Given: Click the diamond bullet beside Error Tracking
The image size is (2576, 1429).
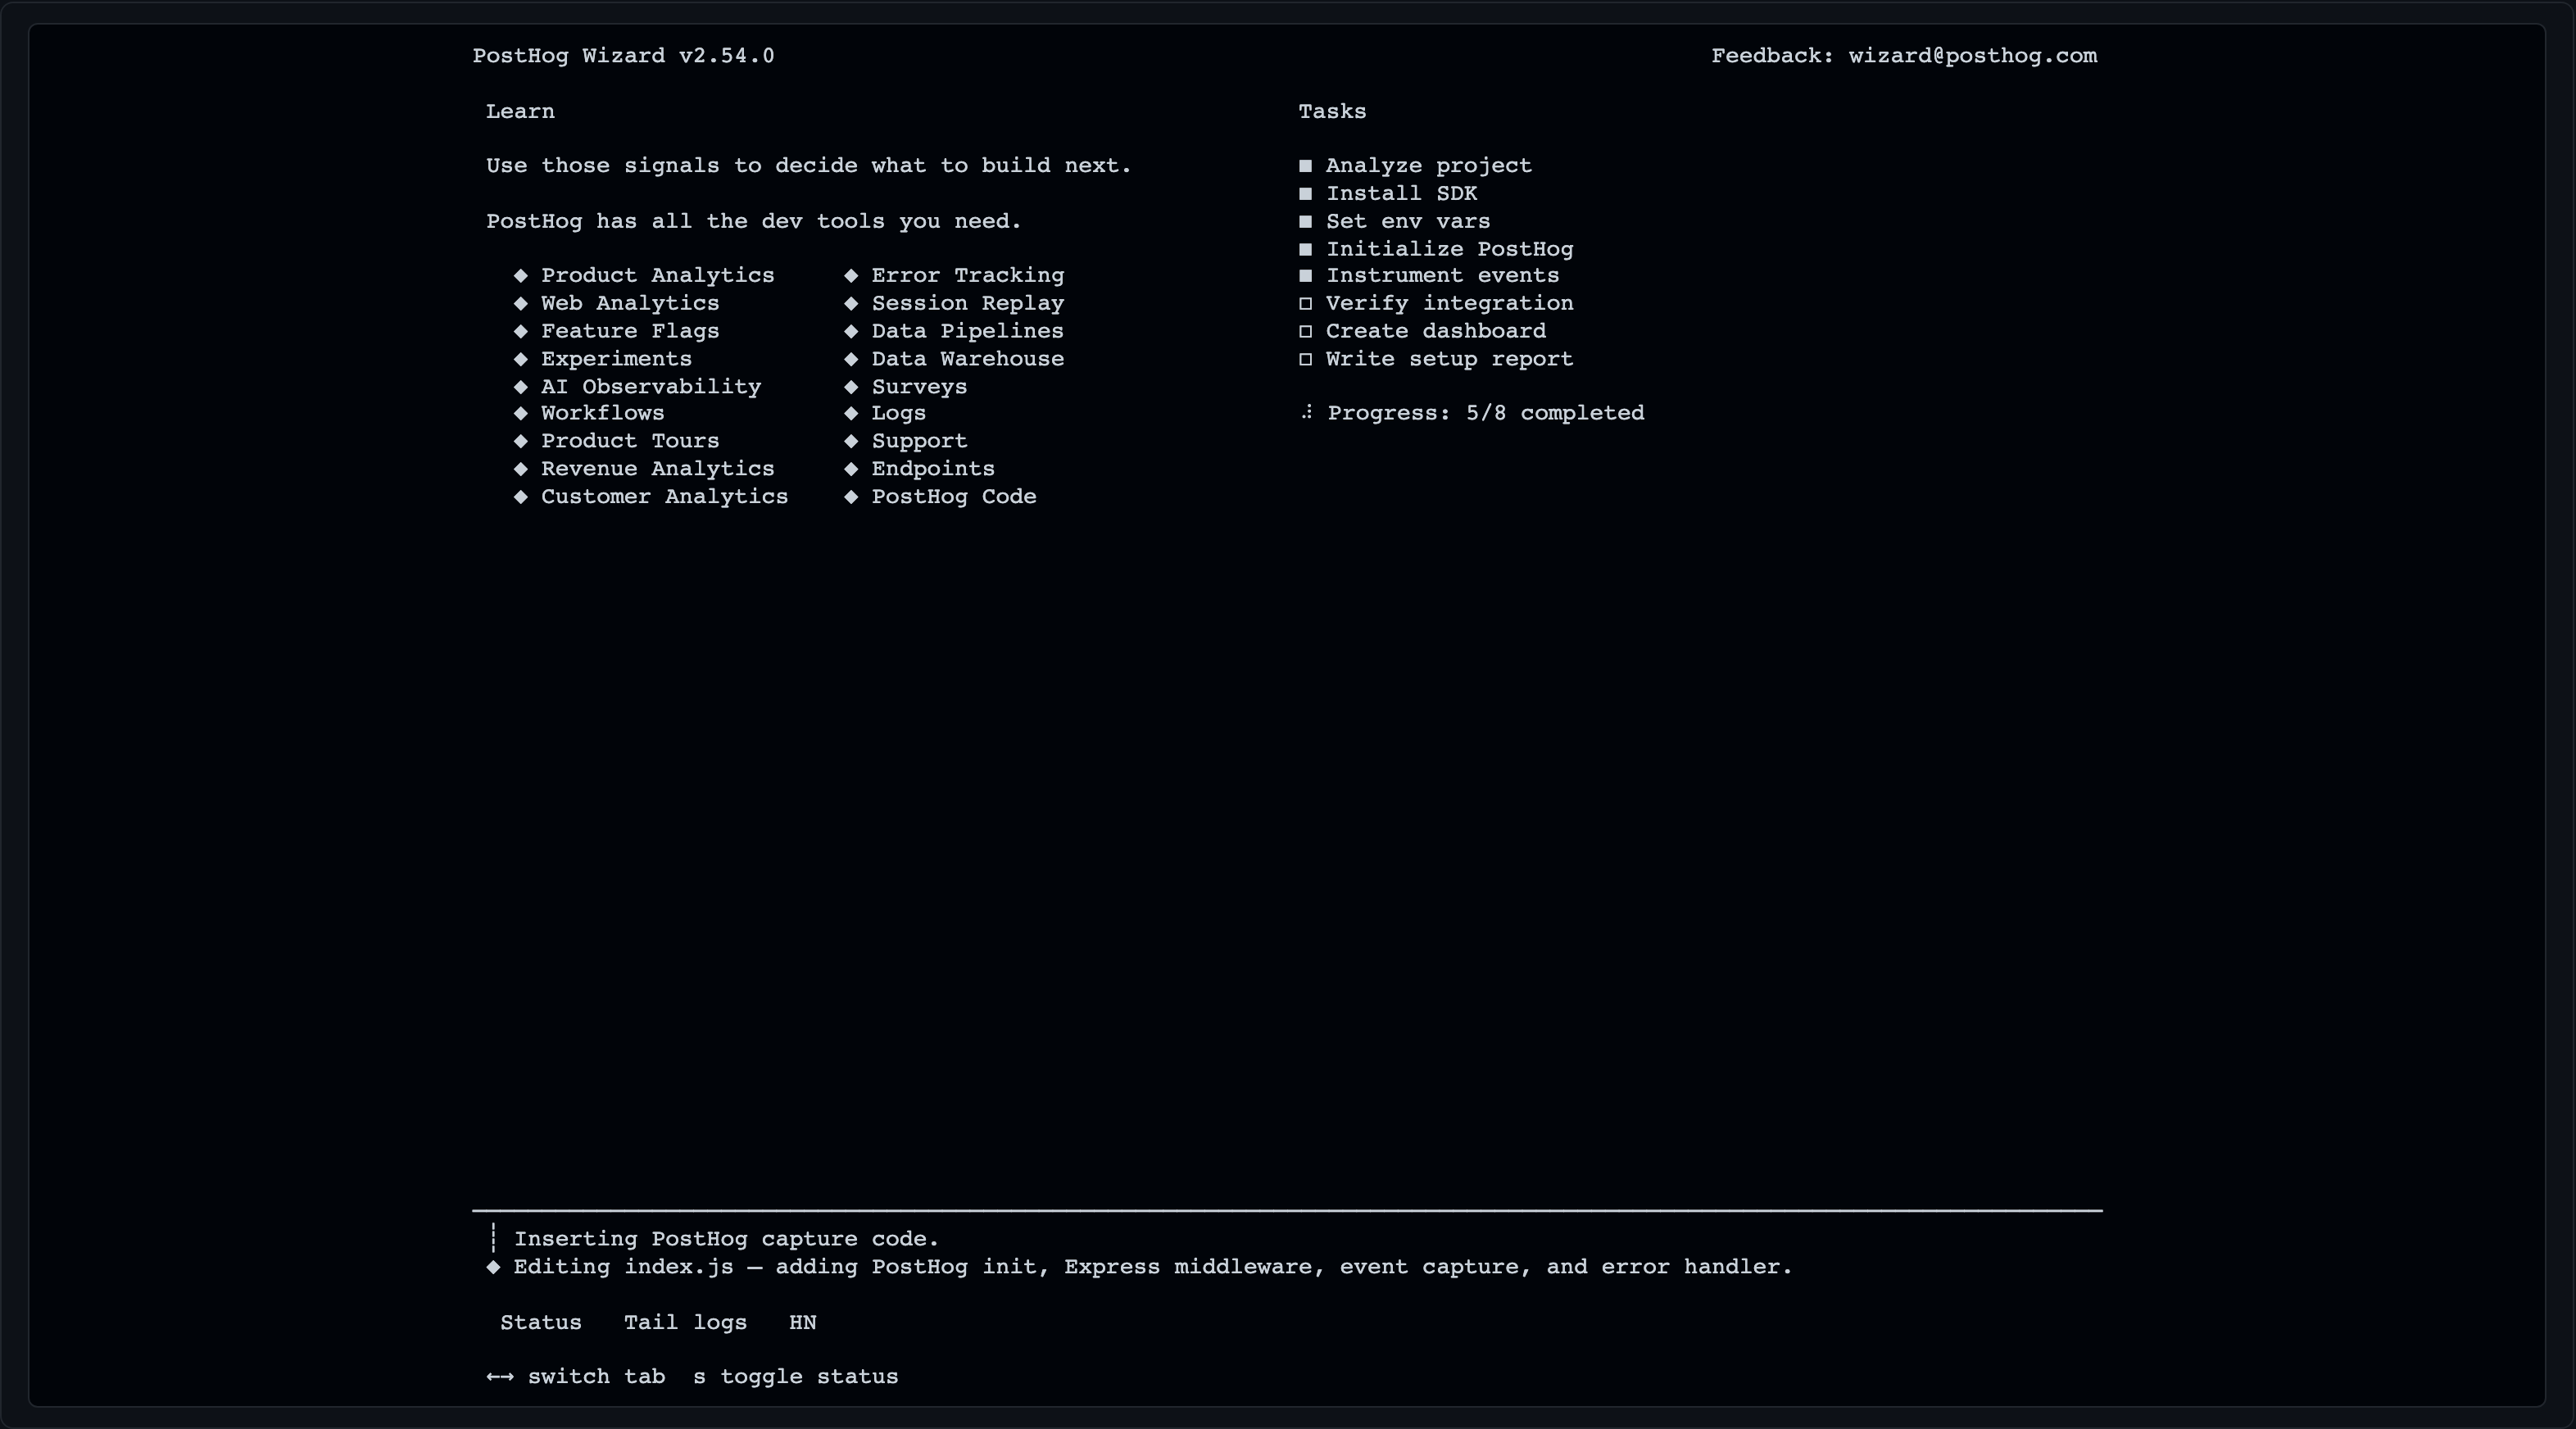Looking at the screenshot, I should [851, 276].
